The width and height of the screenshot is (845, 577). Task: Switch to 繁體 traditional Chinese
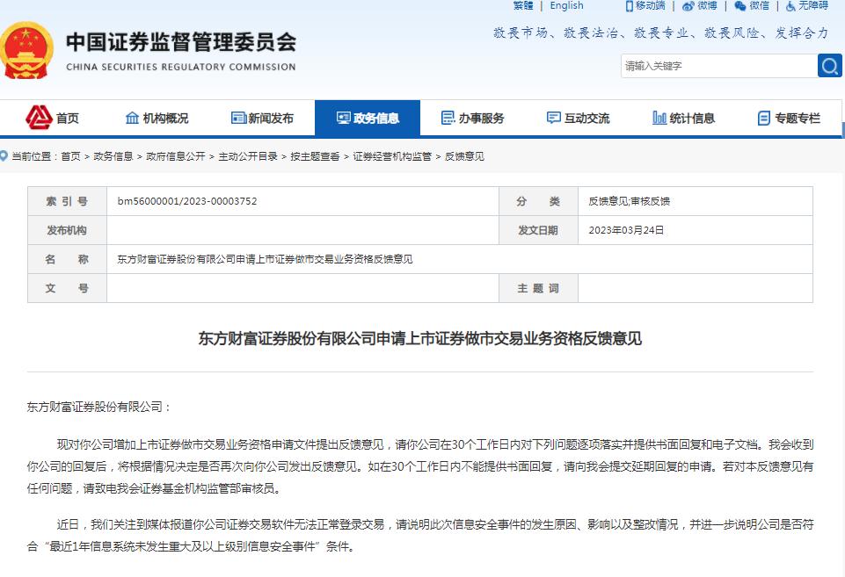[521, 6]
